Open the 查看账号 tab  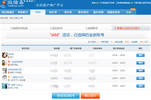tap(23, 12)
